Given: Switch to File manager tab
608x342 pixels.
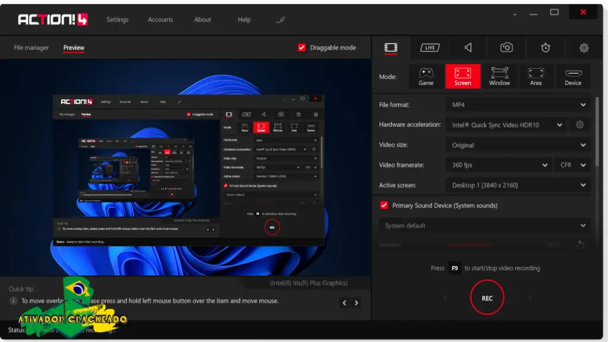Looking at the screenshot, I should [31, 47].
